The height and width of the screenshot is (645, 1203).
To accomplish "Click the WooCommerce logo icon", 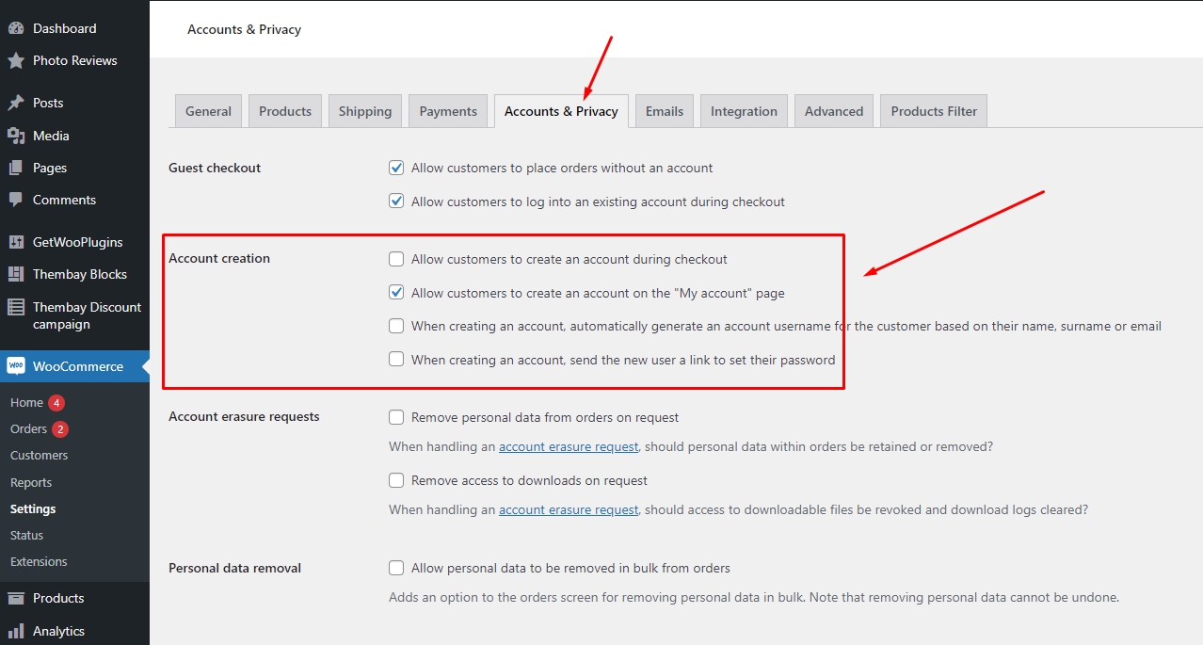I will coord(16,366).
